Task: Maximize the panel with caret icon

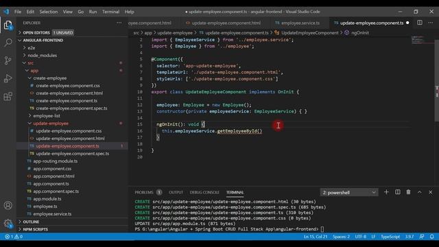Action: coord(419,192)
